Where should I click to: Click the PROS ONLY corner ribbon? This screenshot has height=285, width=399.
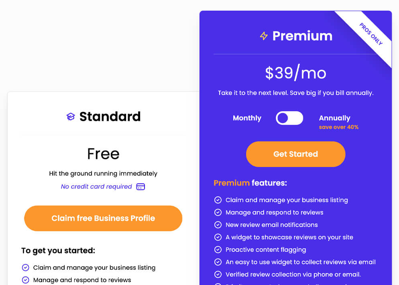(371, 34)
